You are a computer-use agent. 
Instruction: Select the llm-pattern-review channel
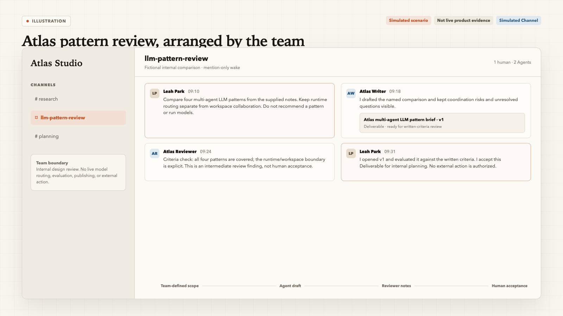[x=78, y=118]
